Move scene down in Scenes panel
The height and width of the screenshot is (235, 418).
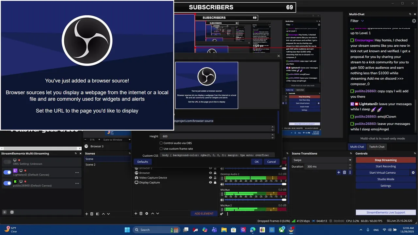108,214
